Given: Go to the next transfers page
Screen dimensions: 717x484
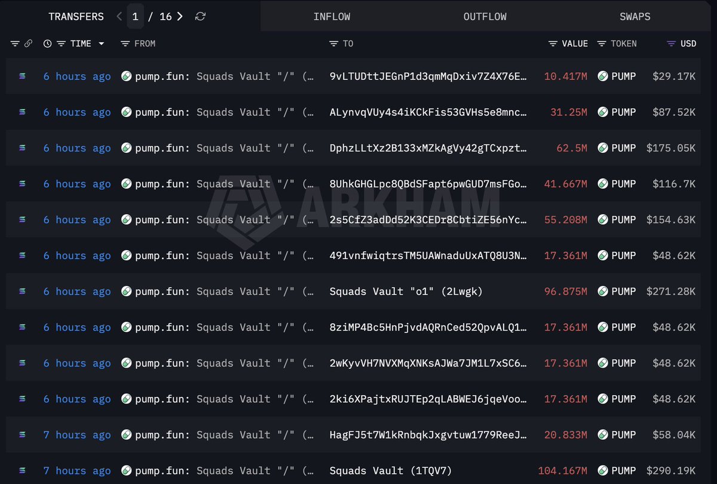Looking at the screenshot, I should [x=180, y=17].
